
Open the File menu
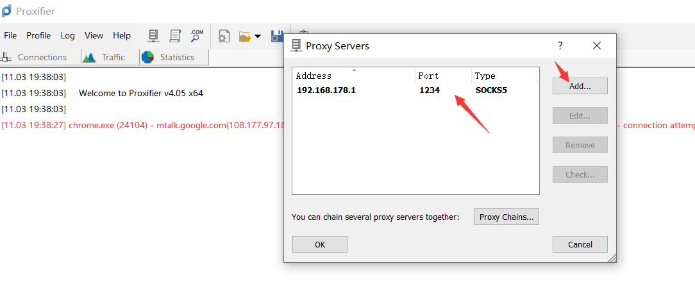click(x=10, y=35)
